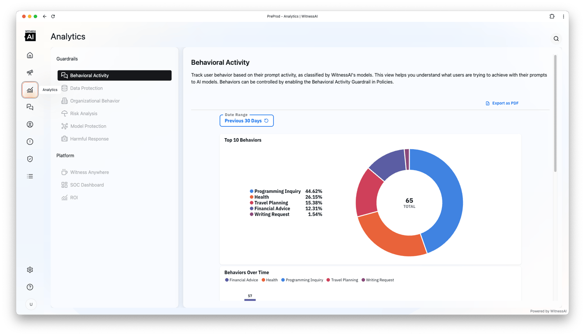Click the 15.38% value for Travel Planning
This screenshot has width=585, height=336.
pos(314,203)
